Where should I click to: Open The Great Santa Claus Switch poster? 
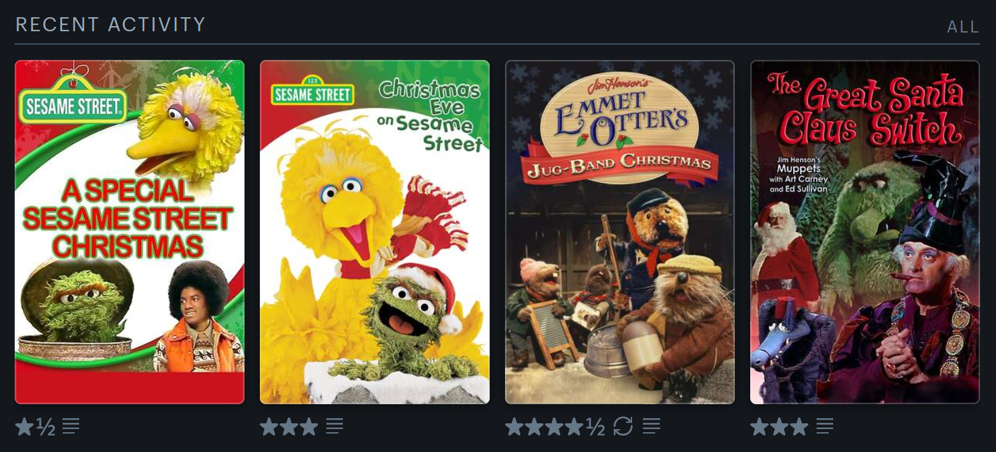[x=865, y=232]
